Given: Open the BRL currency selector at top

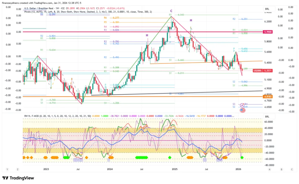Looking at the screenshot, I should (267, 9).
